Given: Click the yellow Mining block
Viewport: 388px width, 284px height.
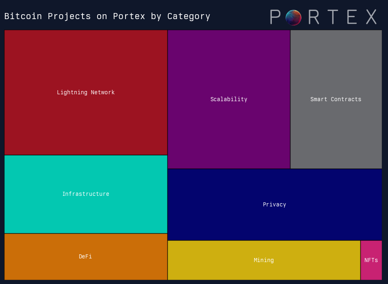Looking at the screenshot, I should [264, 260].
